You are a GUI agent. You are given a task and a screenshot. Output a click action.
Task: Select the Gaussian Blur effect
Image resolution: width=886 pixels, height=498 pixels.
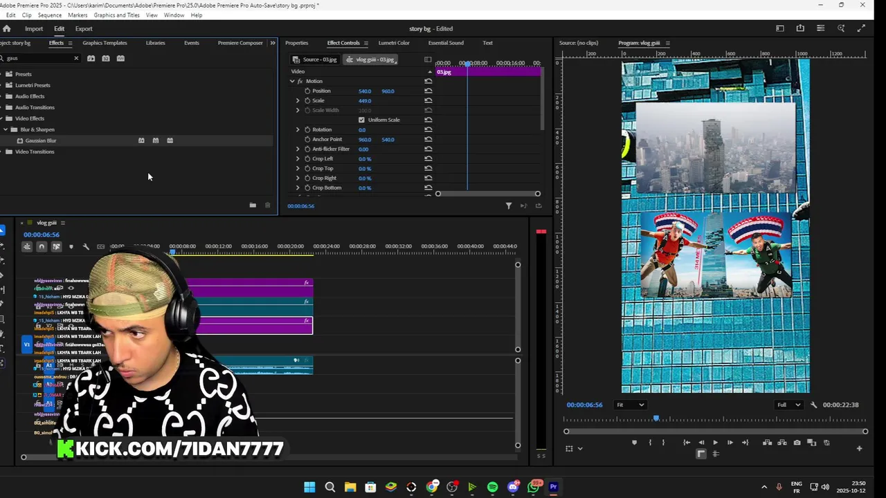41,140
